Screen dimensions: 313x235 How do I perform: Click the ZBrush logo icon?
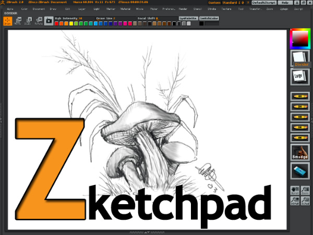3,3
